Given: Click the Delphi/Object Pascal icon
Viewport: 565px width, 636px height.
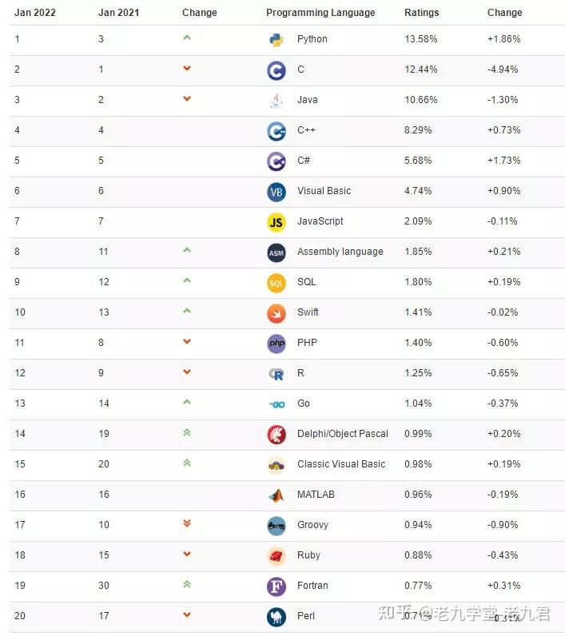Looking at the screenshot, I should pyautogui.click(x=277, y=435).
